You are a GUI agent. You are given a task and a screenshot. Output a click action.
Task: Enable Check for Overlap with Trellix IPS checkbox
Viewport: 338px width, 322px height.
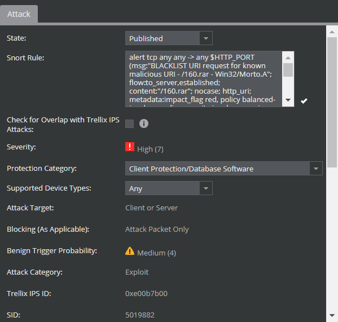130,124
